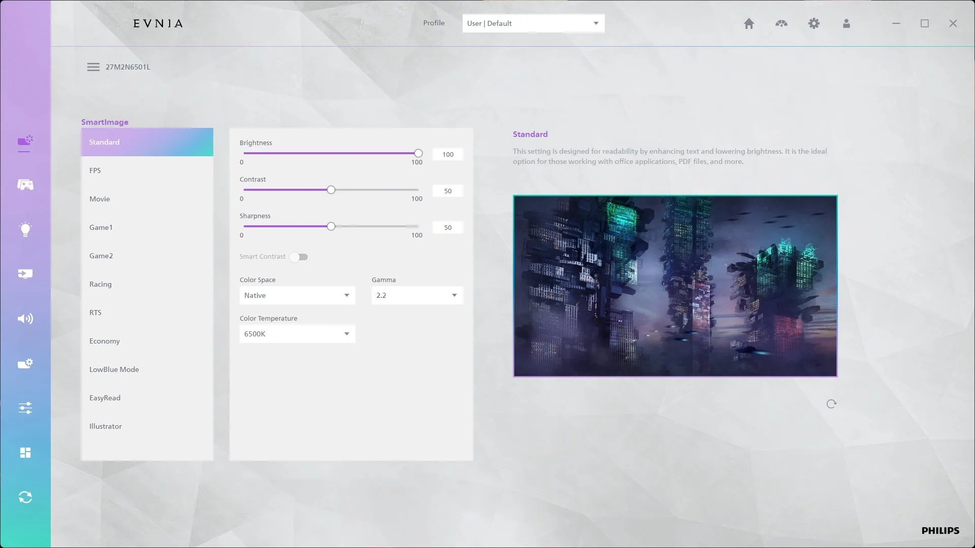Expand the Profile User | Default dropdown
Viewport: 975px width, 548px height.
pyautogui.click(x=533, y=23)
